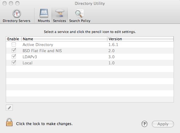Select the Services toolbar icon

coord(59,16)
